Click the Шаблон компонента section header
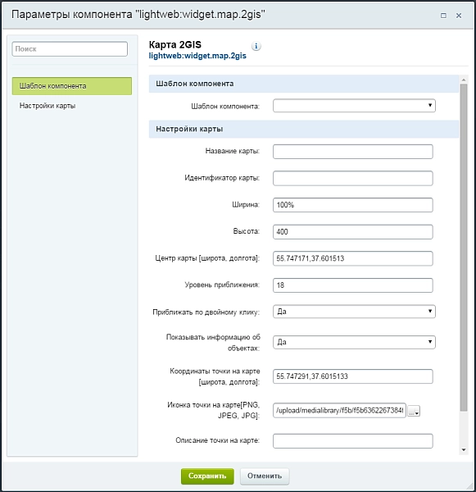This screenshot has height=492, width=476. 303,84
